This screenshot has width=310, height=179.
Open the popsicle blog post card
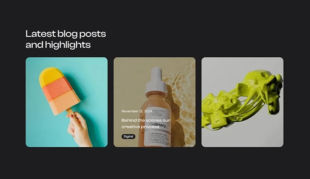click(x=67, y=102)
